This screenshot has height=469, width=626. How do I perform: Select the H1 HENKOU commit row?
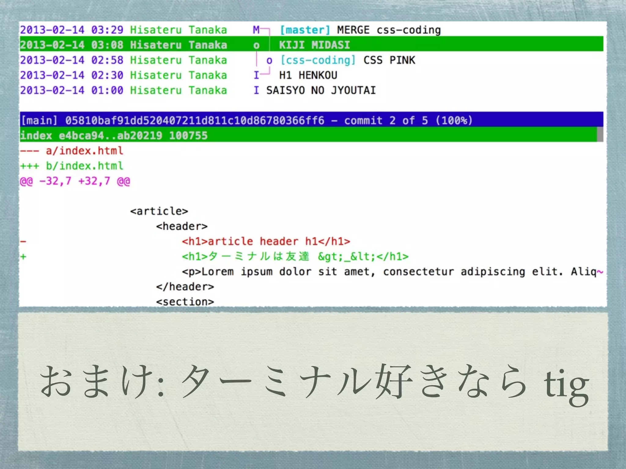click(308, 75)
